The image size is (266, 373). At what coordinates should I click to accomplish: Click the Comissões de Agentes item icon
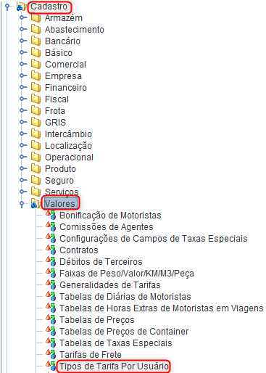[x=51, y=226]
